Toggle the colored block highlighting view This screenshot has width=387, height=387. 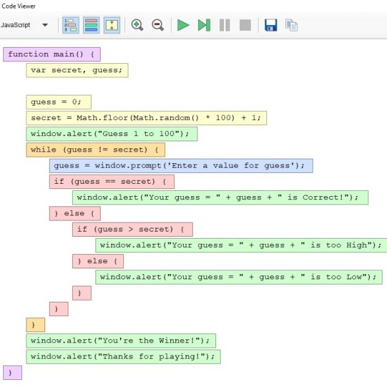[x=91, y=25]
